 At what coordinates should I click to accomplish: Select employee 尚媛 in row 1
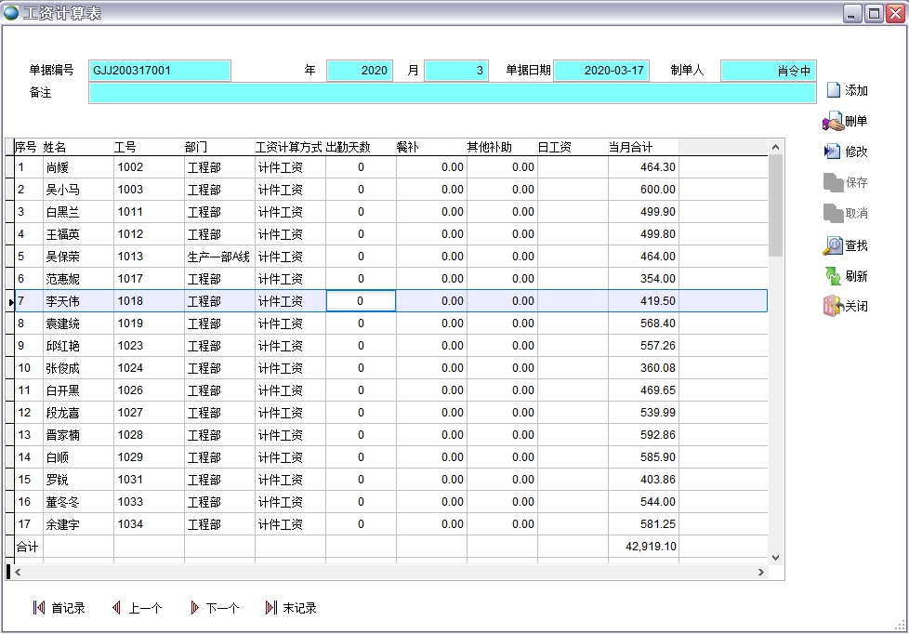(58, 166)
